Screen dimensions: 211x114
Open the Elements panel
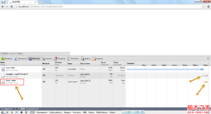pos(7,59)
